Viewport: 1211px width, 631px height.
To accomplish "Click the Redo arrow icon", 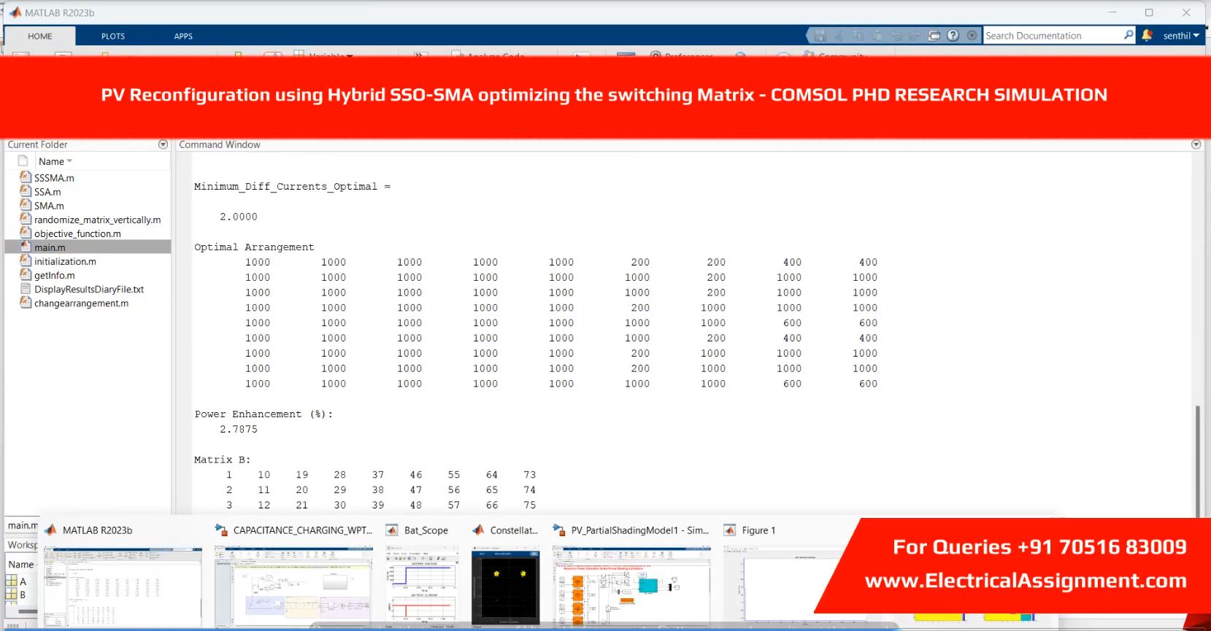I will click(x=915, y=36).
